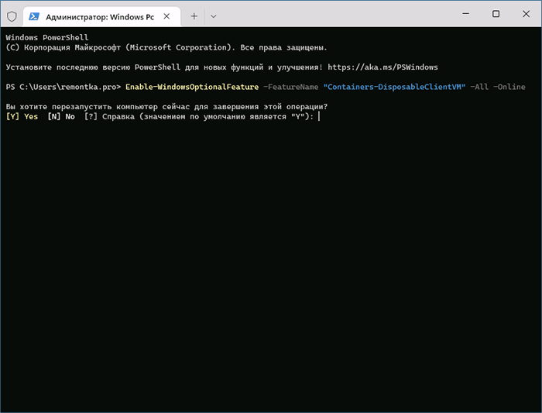Click the "Установите последнюю версию PowerShell" text
This screenshot has width=542, height=413.
coord(93,67)
